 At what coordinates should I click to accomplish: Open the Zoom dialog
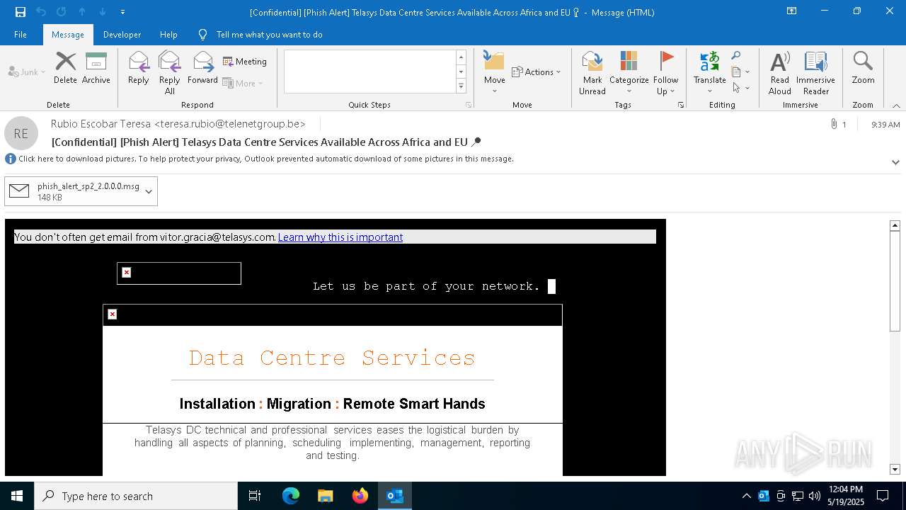863,68
